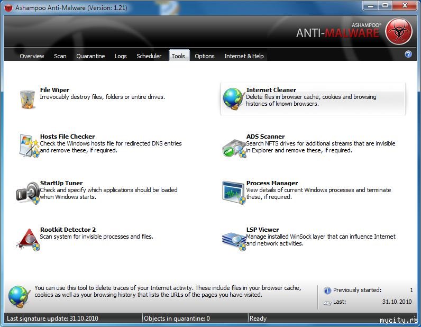This screenshot has height=327, width=421.
Task: Open the File Wiper tool title
Action: coord(55,90)
